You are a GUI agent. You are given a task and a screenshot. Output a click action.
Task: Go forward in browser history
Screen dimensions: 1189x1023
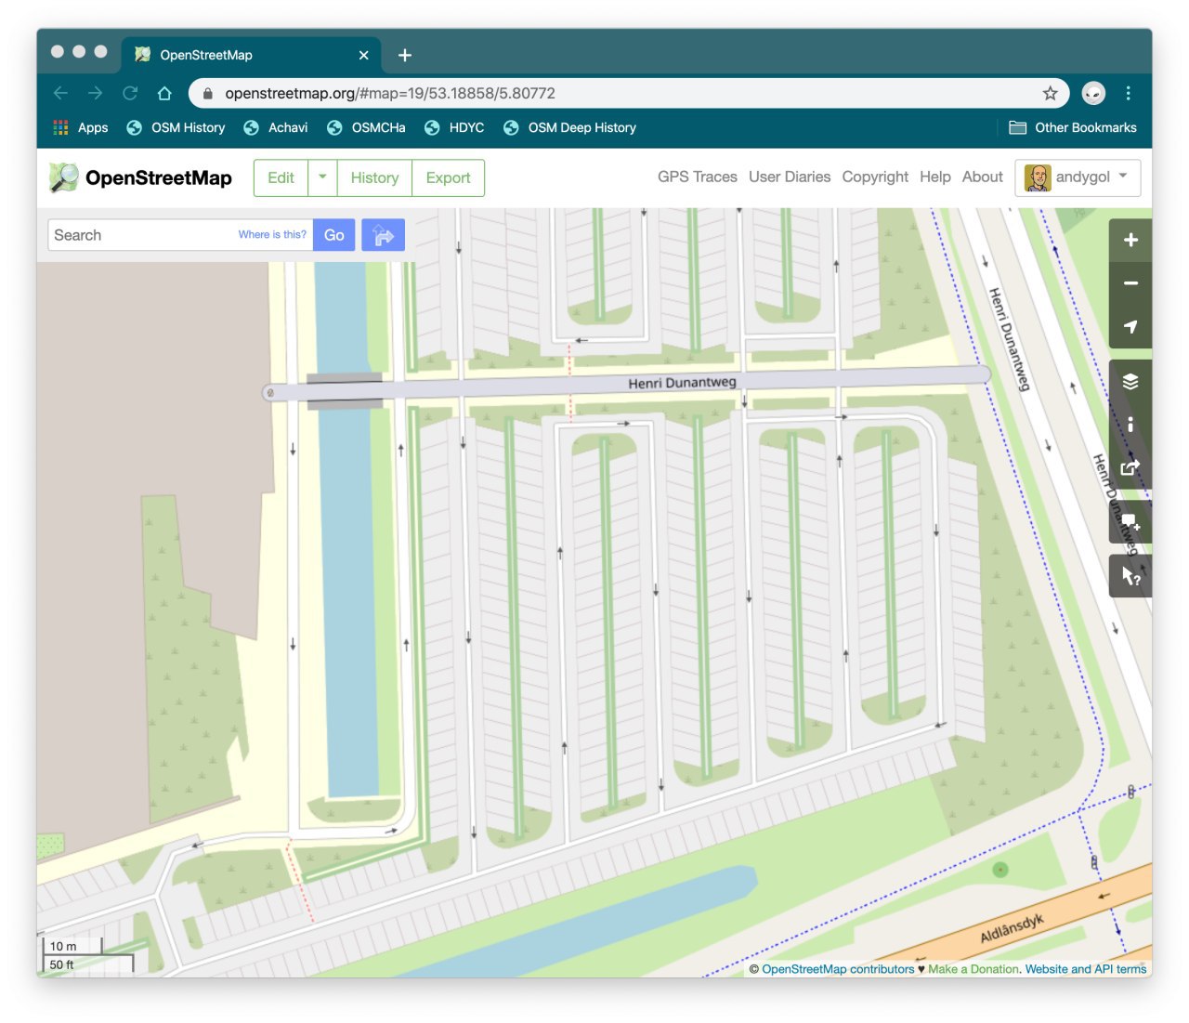(x=95, y=93)
